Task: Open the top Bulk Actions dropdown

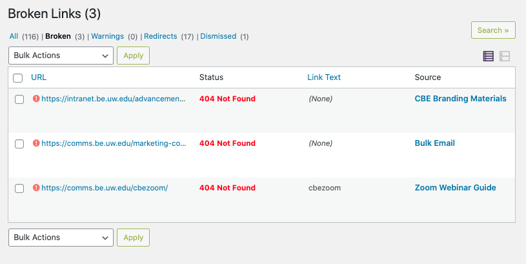Action: point(61,56)
